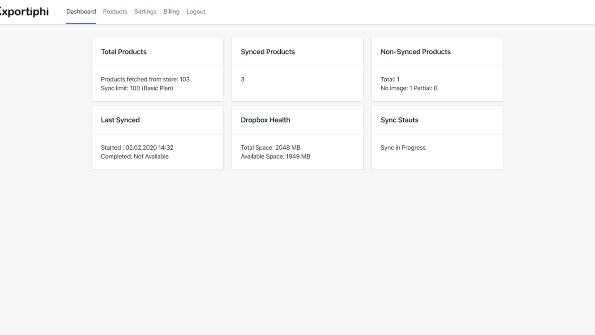595x335 pixels.
Task: Open the Billing page
Action: pyautogui.click(x=171, y=12)
